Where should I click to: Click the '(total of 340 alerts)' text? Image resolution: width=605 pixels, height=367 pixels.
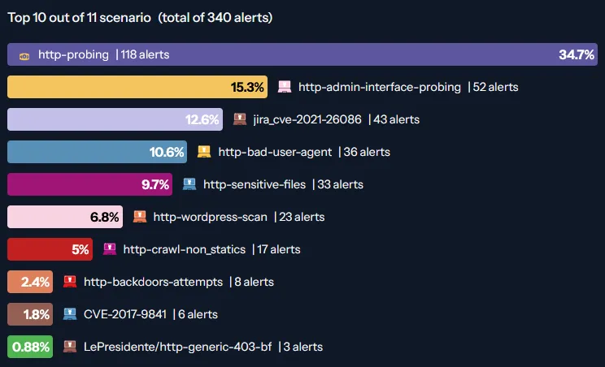click(x=215, y=18)
